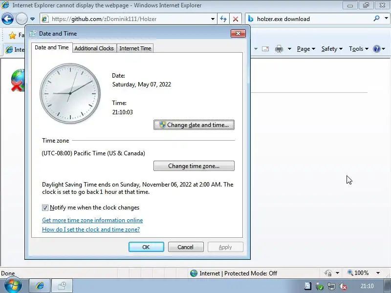This screenshot has width=391, height=293.
Task: Open the Tools menu
Action: point(358,49)
